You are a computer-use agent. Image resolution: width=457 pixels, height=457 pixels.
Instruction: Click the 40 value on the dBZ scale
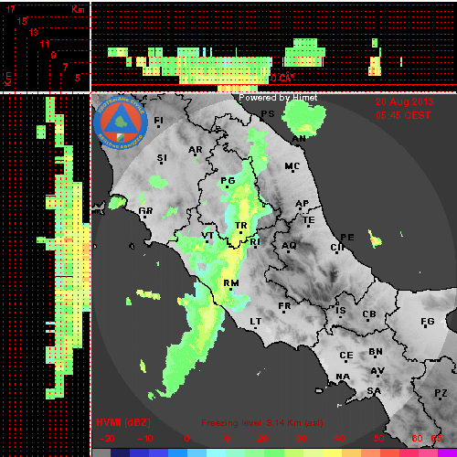pyautogui.click(x=339, y=439)
